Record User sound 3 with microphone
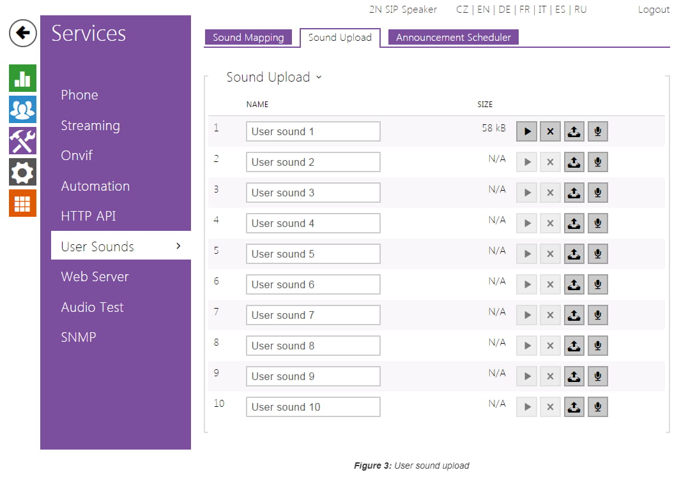Image resolution: width=688 pixels, height=477 pixels. coord(598,193)
